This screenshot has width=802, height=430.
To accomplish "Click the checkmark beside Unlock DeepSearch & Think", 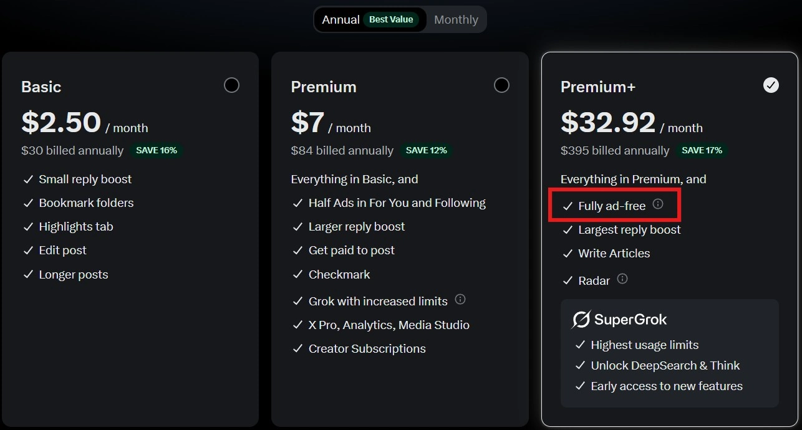I will [581, 365].
